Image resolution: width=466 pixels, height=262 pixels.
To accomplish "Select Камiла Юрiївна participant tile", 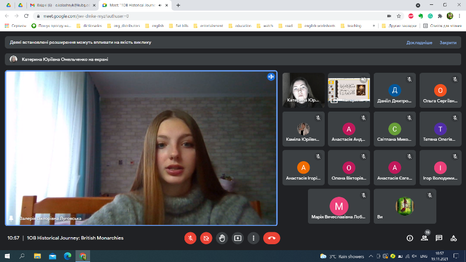I will click(x=305, y=129).
